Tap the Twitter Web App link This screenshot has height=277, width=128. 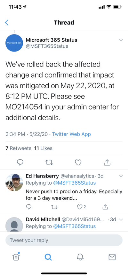click(71, 134)
